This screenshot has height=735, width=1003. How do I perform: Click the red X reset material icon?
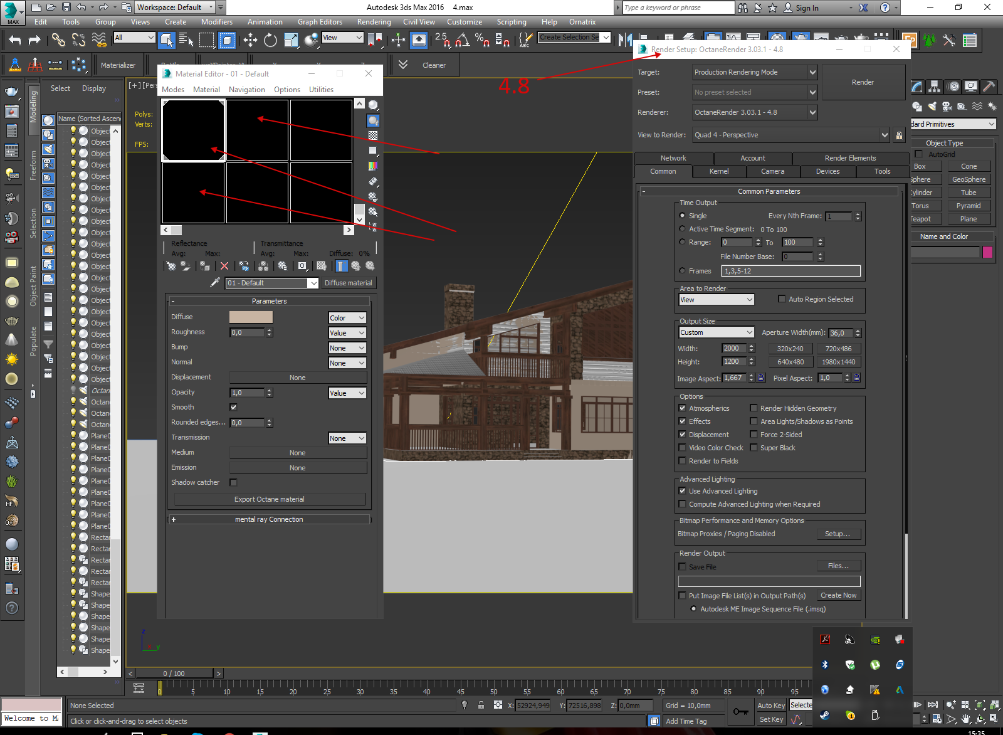pos(224,266)
